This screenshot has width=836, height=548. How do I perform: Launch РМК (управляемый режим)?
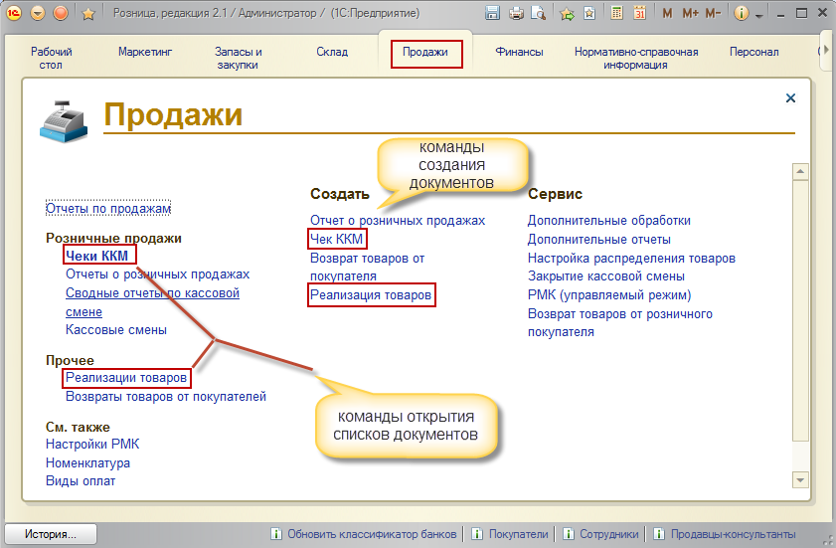(x=609, y=295)
